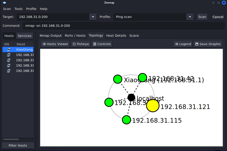
Task: Click the Filter Hosts button
Action: [x=18, y=145]
